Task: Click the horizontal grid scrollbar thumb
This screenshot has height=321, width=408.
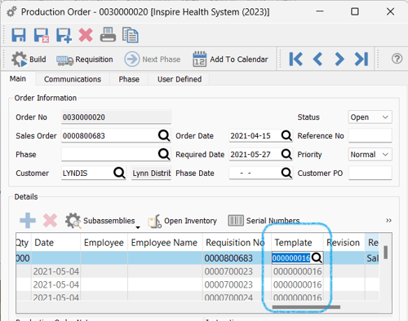Action: pos(306,307)
